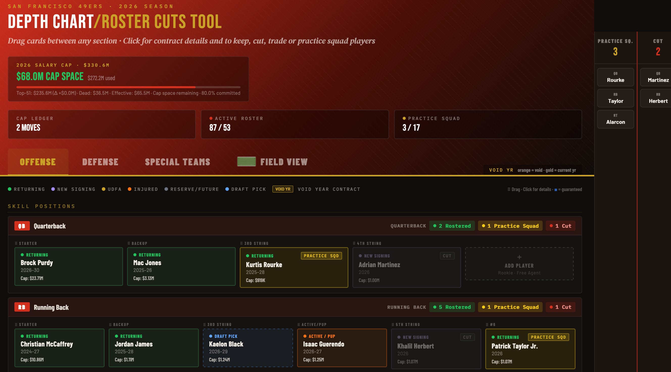
Task: Click Running Back 1 Practice Squad pill
Action: pos(510,307)
